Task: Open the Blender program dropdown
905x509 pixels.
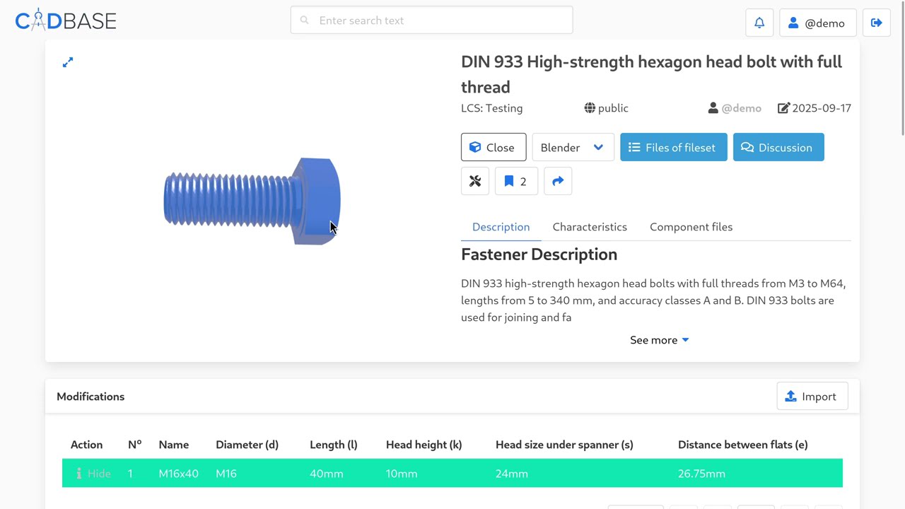Action: pos(573,147)
